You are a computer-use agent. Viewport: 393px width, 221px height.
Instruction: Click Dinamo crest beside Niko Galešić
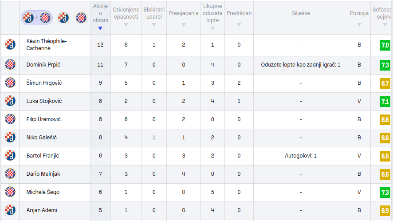pyautogui.click(x=10, y=137)
